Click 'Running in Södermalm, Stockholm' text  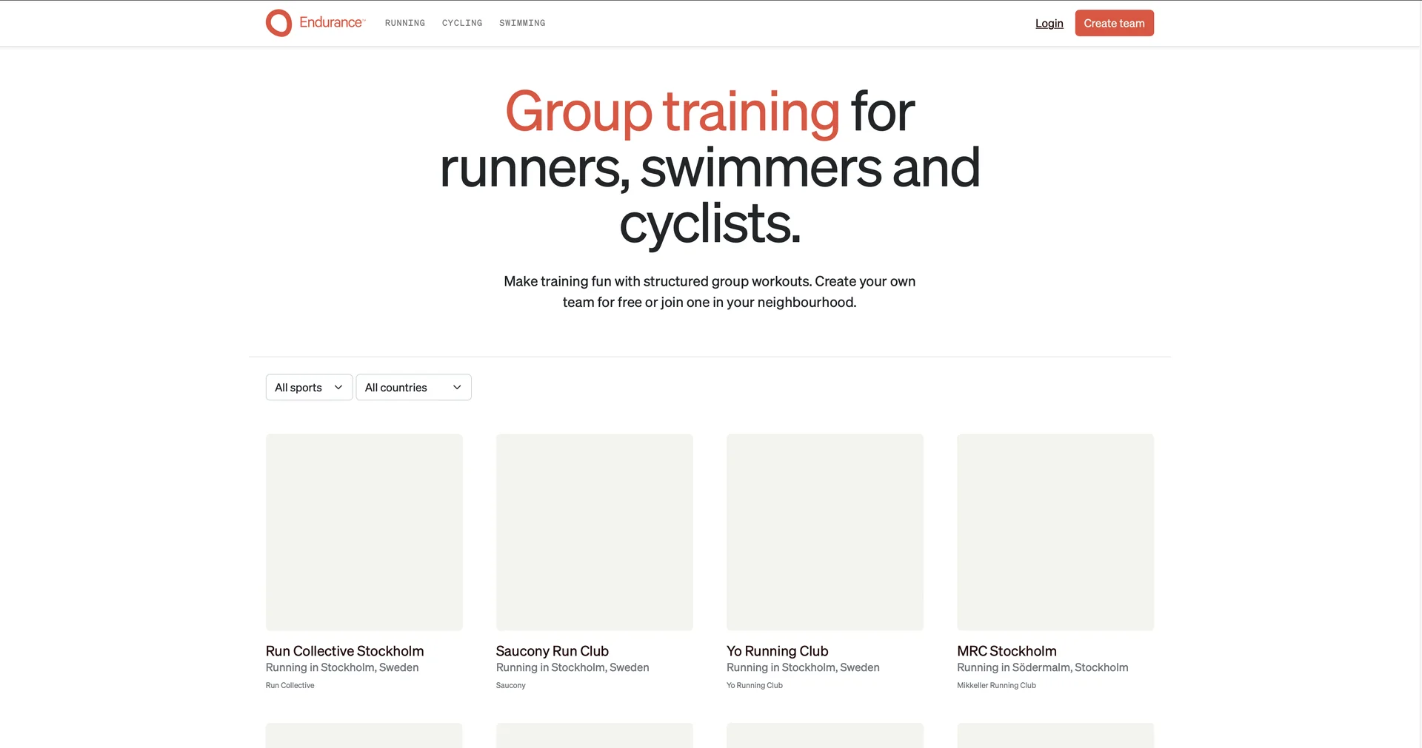point(1042,667)
